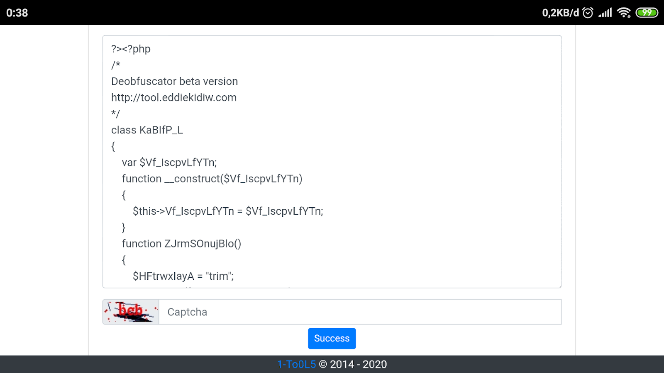Click the var $Vf_IscpvLfYTn; declaration
The image size is (664, 373).
(169, 162)
